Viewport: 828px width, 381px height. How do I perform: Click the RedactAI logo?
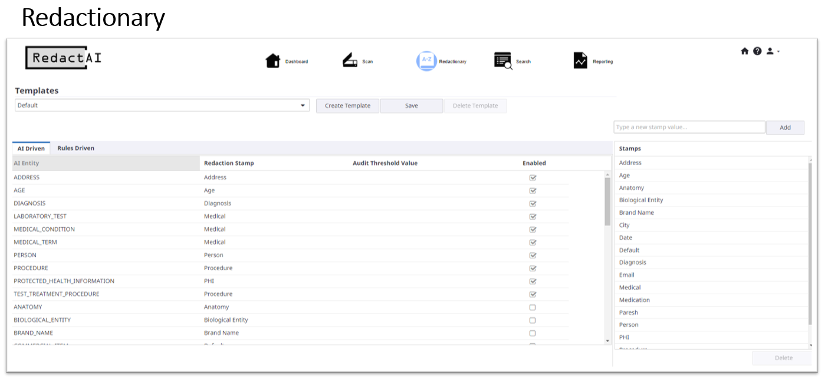[64, 58]
